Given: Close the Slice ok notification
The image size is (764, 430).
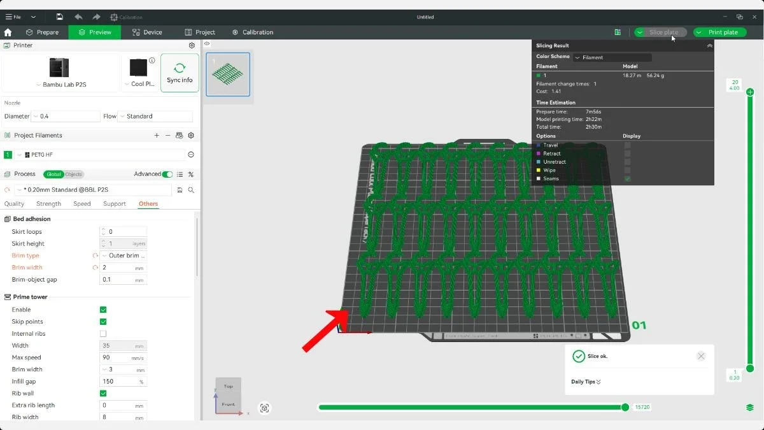Looking at the screenshot, I should pos(701,356).
